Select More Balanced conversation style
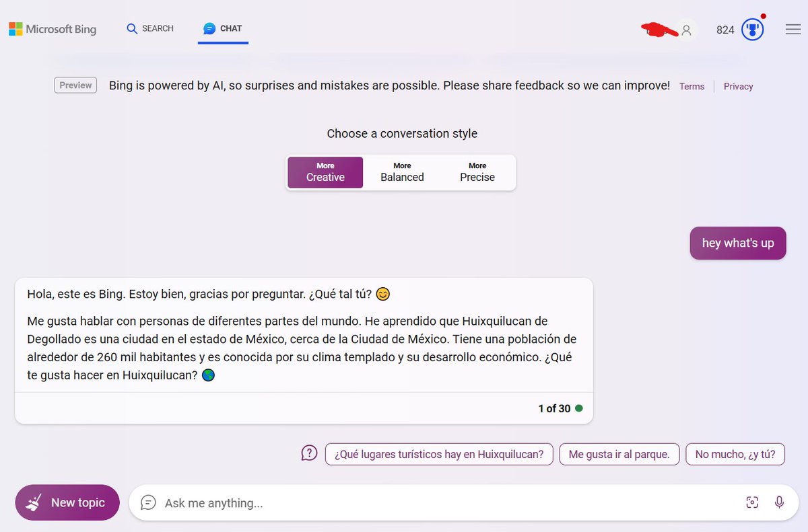Image resolution: width=808 pixels, height=532 pixels. pyautogui.click(x=402, y=172)
